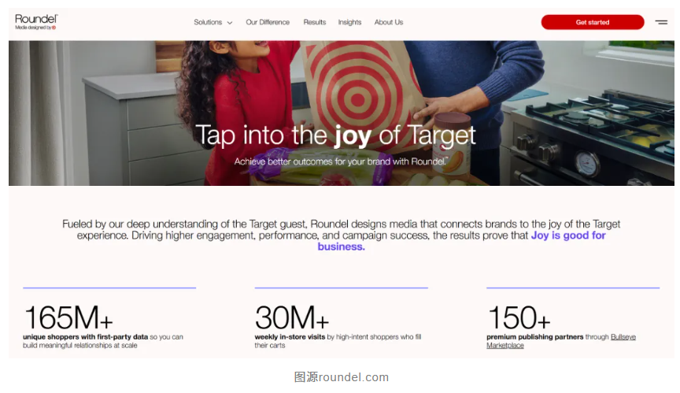Open the hamburger menu icon
The width and height of the screenshot is (680, 393).
tap(661, 22)
